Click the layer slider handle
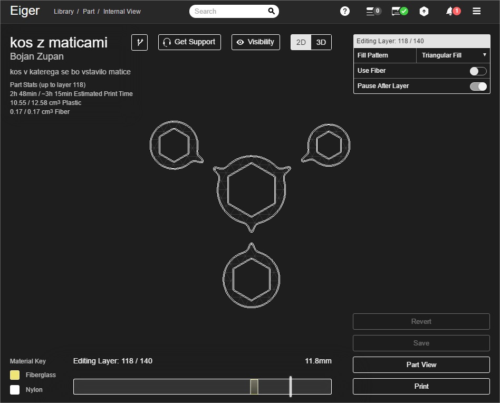The image size is (500, 403). click(x=254, y=387)
